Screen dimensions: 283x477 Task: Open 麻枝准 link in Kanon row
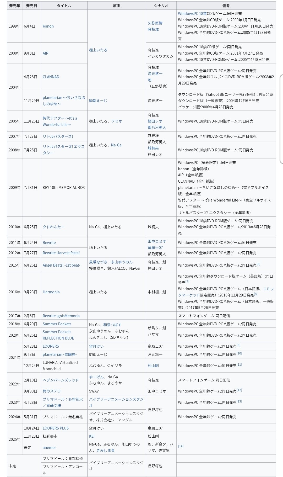[153, 29]
